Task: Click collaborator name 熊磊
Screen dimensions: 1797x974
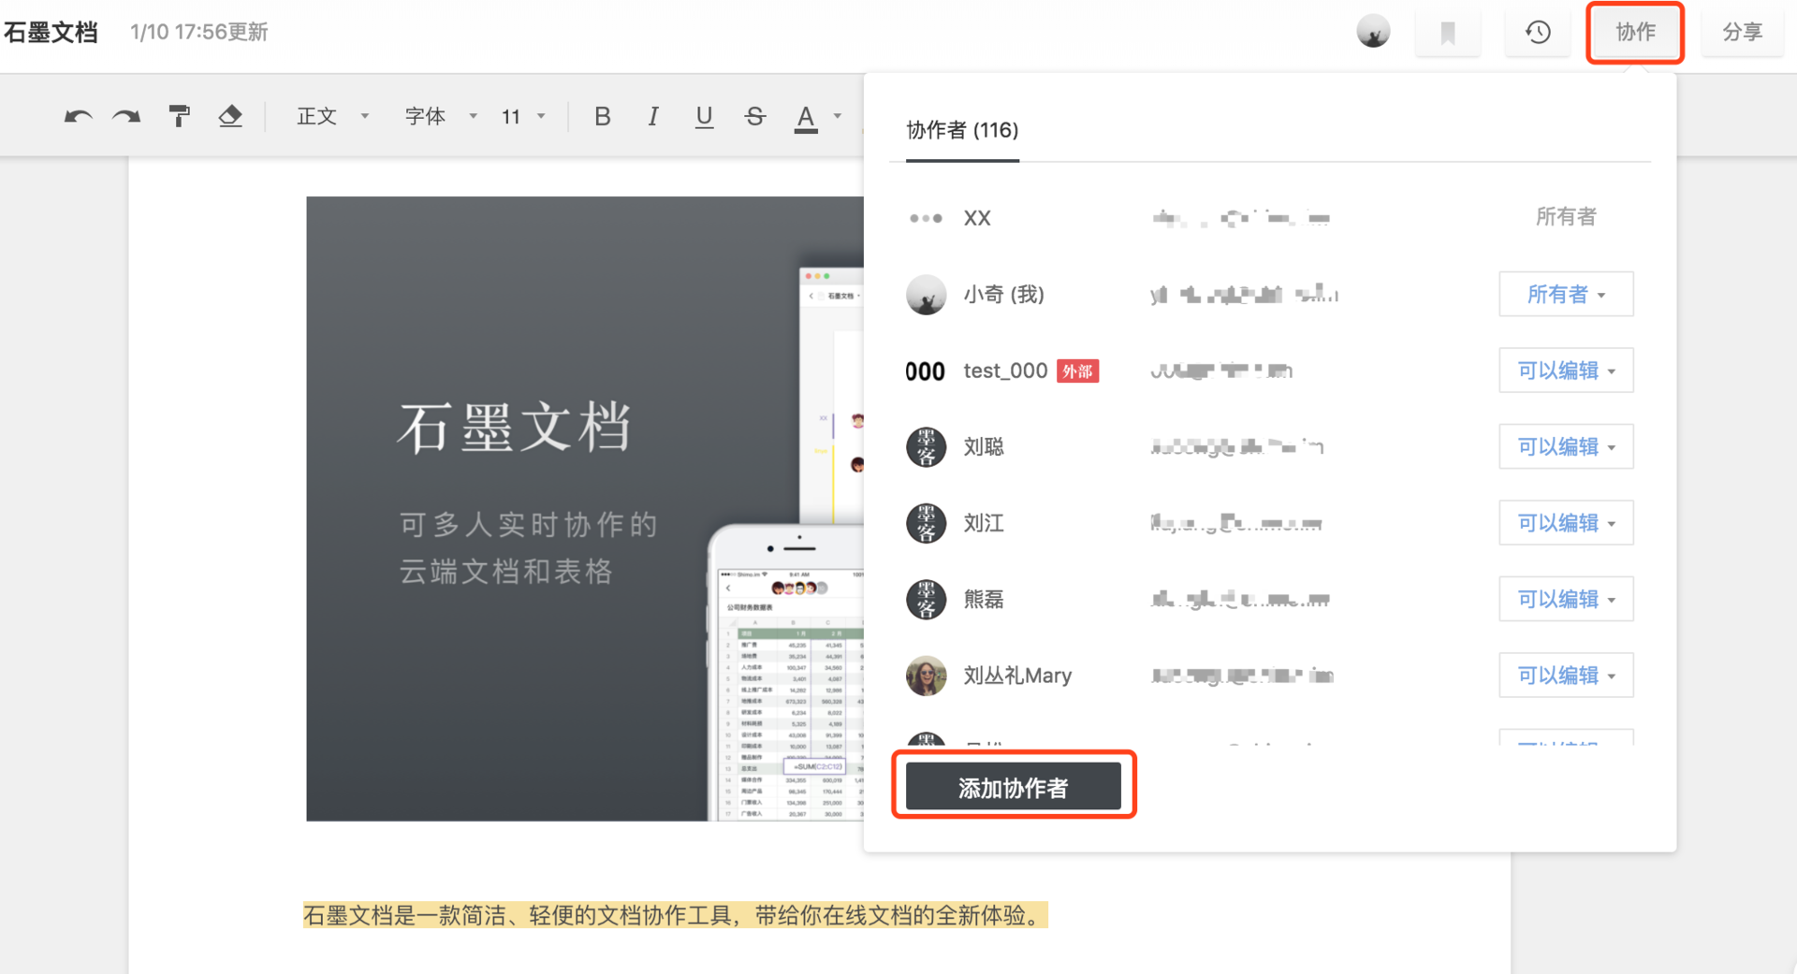Action: point(984,600)
